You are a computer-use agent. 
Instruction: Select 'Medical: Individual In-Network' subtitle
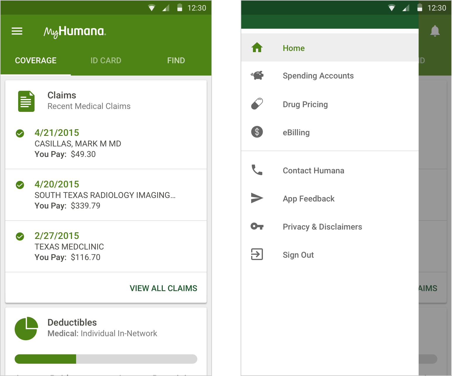(x=102, y=333)
